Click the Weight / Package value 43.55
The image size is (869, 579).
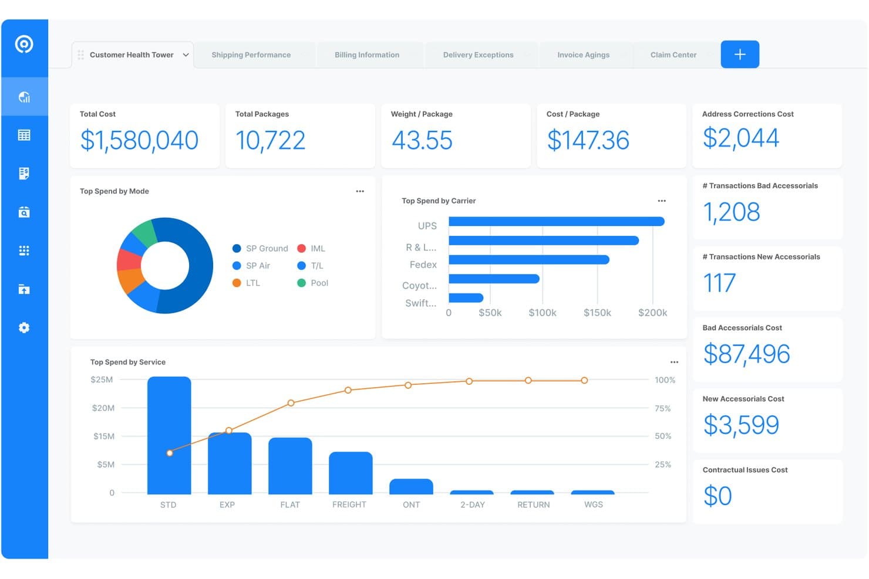[422, 141]
